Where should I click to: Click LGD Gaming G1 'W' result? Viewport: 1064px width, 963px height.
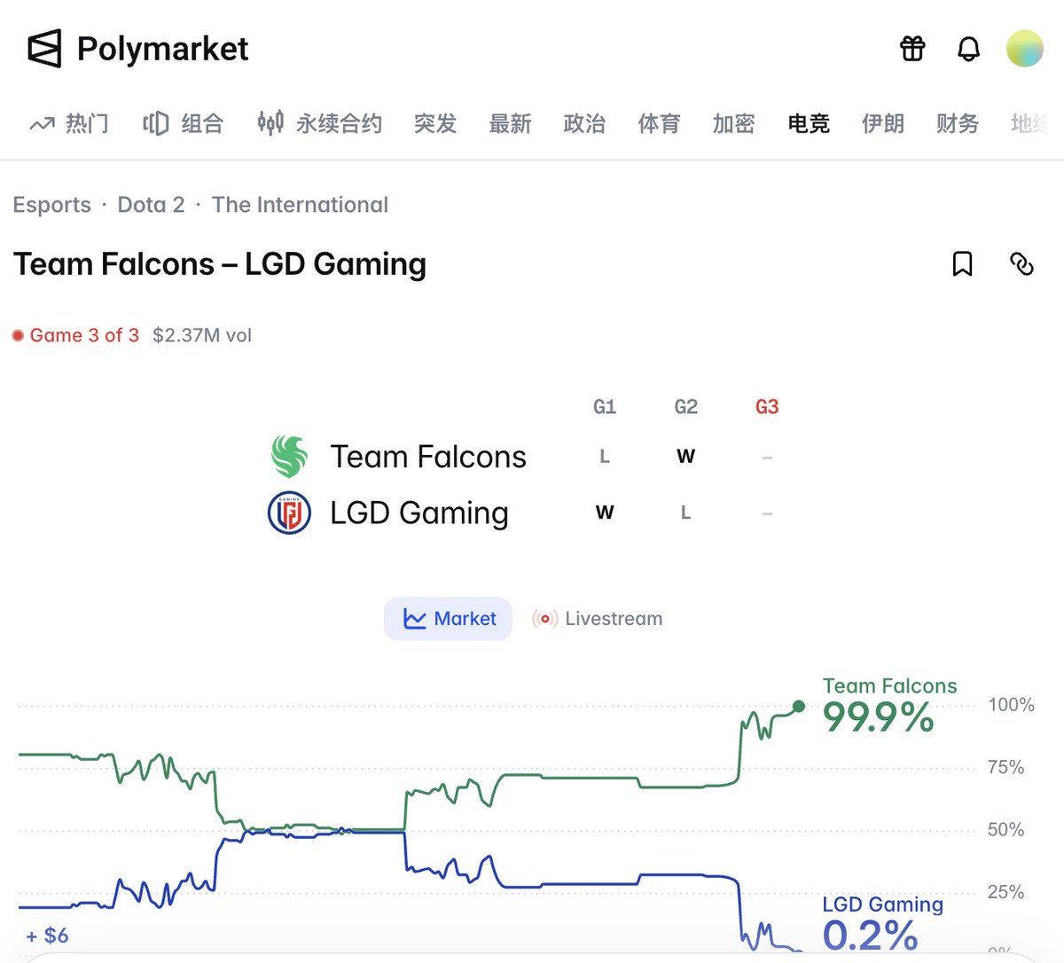605,513
